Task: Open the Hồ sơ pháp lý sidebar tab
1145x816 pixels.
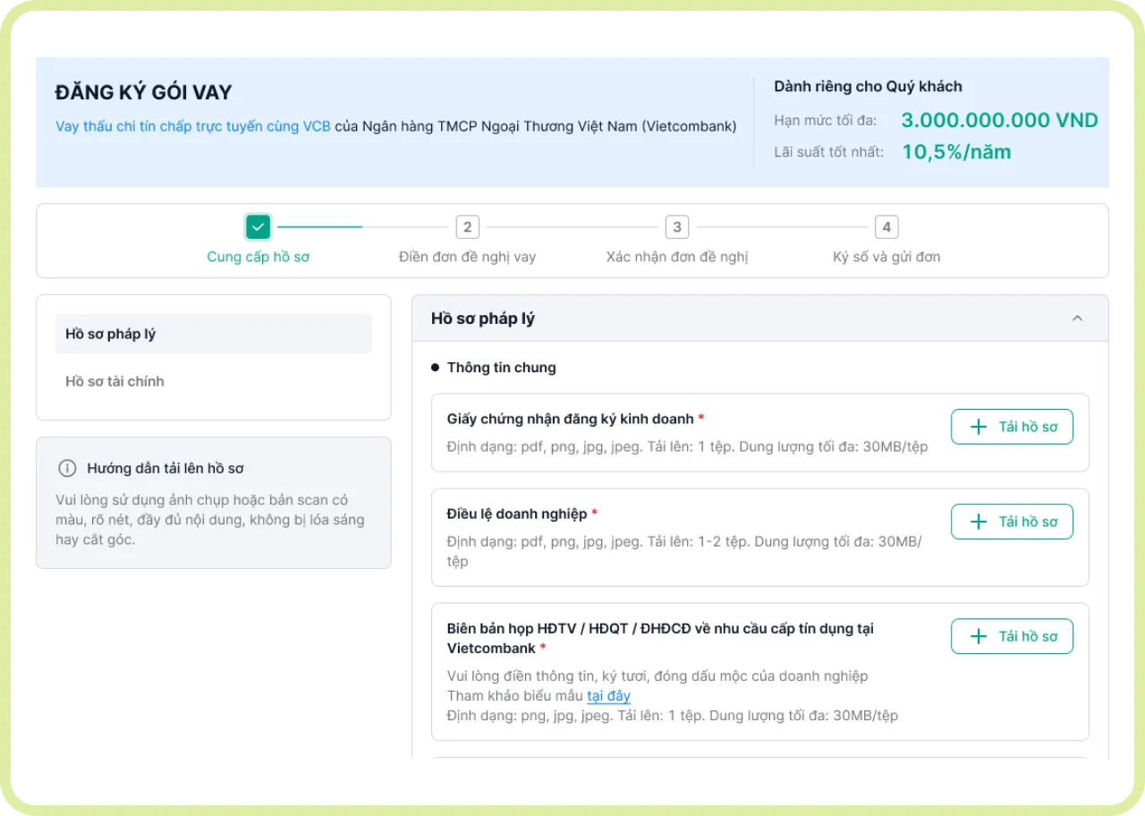Action: [214, 334]
